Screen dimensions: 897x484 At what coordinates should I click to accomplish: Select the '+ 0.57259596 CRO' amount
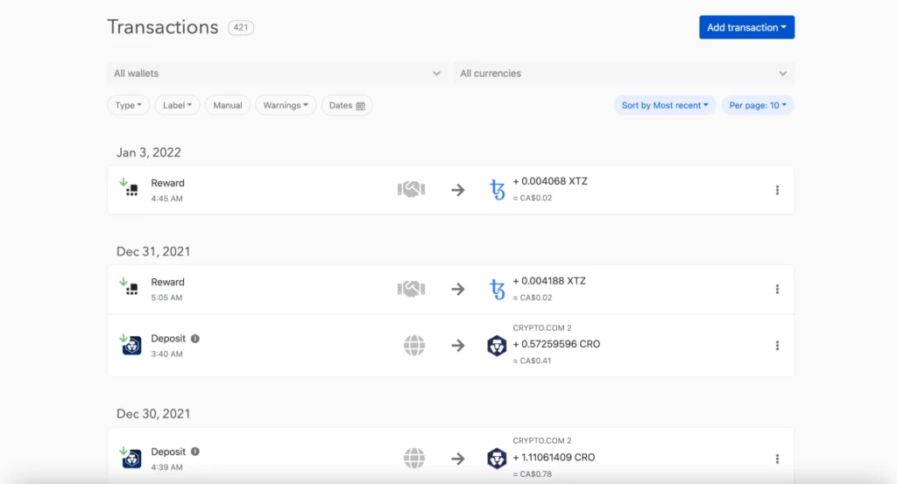pyautogui.click(x=556, y=344)
